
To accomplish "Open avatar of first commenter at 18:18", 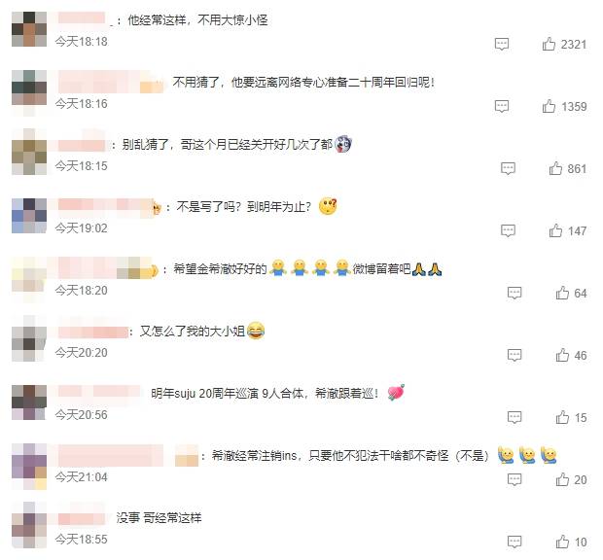I will coord(29,29).
